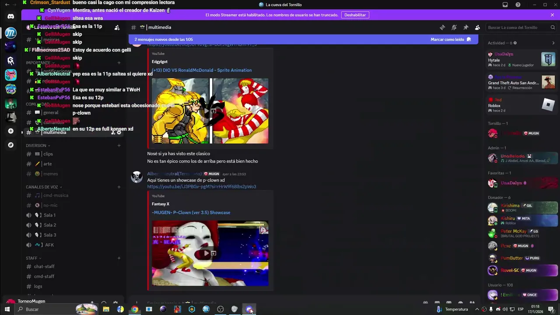This screenshot has height=315, width=560.
Task: Collapse the STAFF category
Action: click(x=33, y=258)
